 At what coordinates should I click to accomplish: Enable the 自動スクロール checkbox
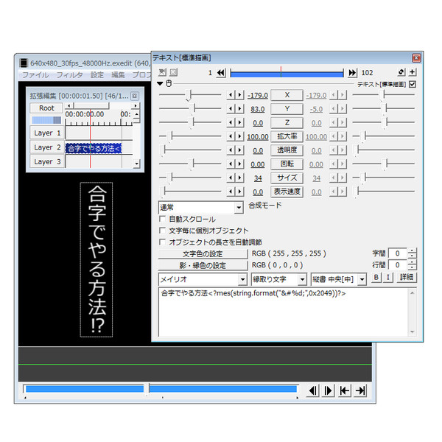pos(164,220)
